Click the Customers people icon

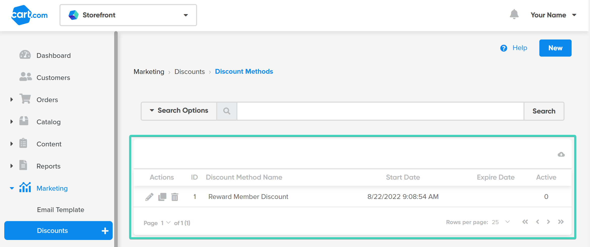pos(25,77)
